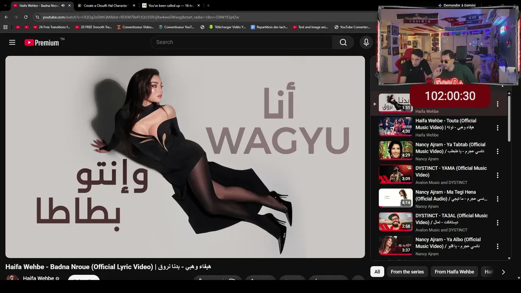Open title "DYSTINCT - TA3AL (Official Music"

click(x=451, y=216)
